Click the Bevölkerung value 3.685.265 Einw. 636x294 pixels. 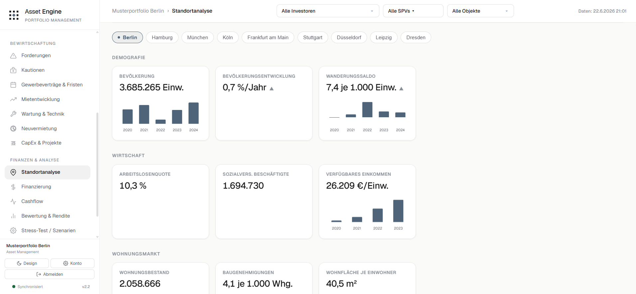coord(152,87)
